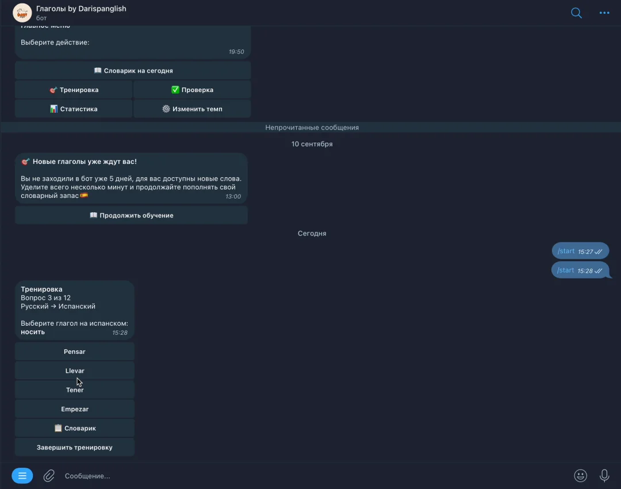Open search in the chat header
621x489 pixels.
(x=576, y=13)
